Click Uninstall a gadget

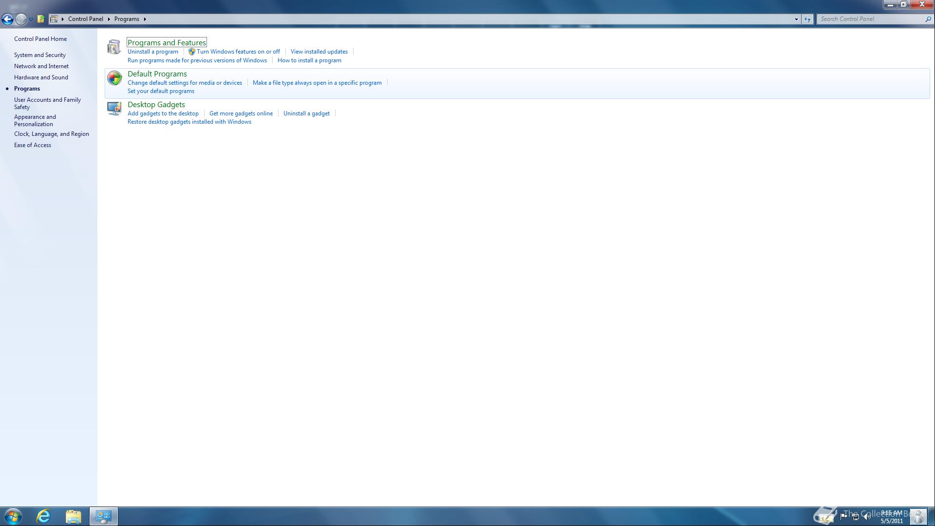click(x=306, y=113)
